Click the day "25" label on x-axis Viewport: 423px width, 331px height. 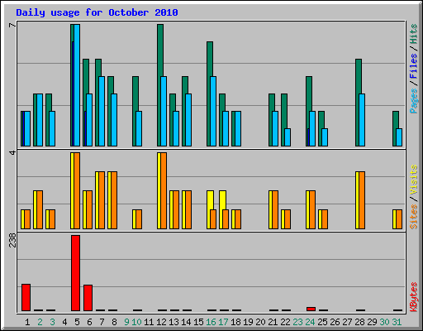coord(322,322)
